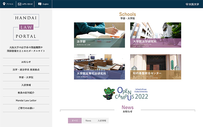Click the portal description text 大阪大学の法学系の関連機関や
This screenshot has height=127, width=203.
(26, 47)
